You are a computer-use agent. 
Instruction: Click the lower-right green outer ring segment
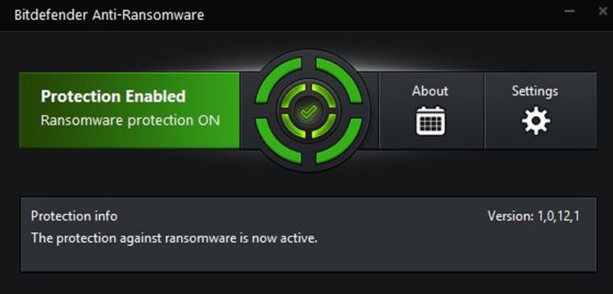coord(339,142)
